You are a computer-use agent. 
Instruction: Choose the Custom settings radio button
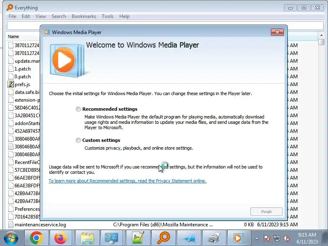pyautogui.click(x=78, y=140)
